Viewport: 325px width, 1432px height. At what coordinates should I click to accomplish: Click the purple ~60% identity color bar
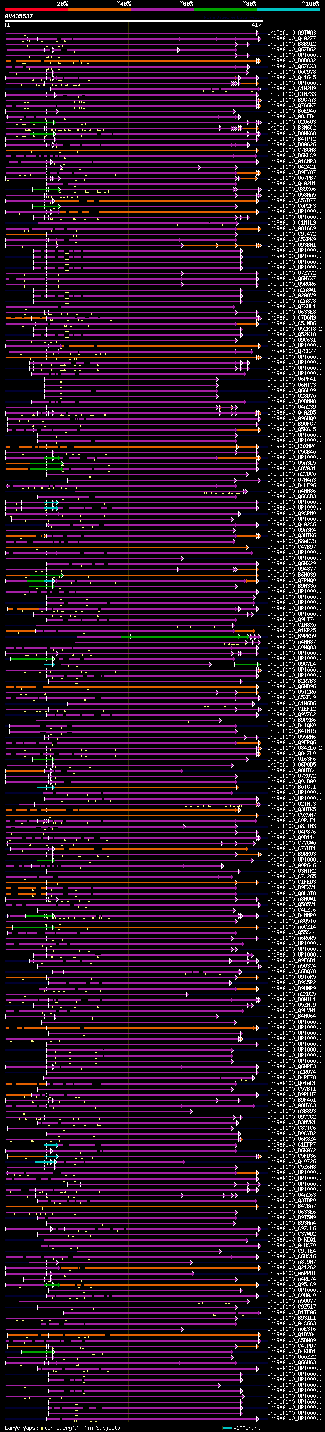[x=162, y=9]
